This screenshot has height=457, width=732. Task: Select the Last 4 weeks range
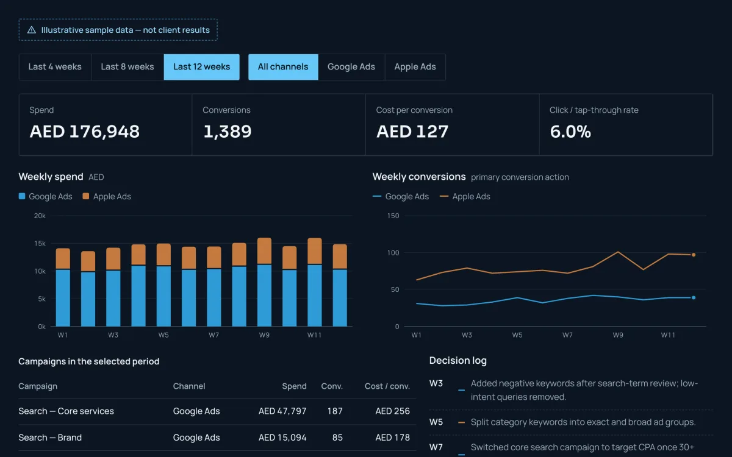tap(55, 67)
